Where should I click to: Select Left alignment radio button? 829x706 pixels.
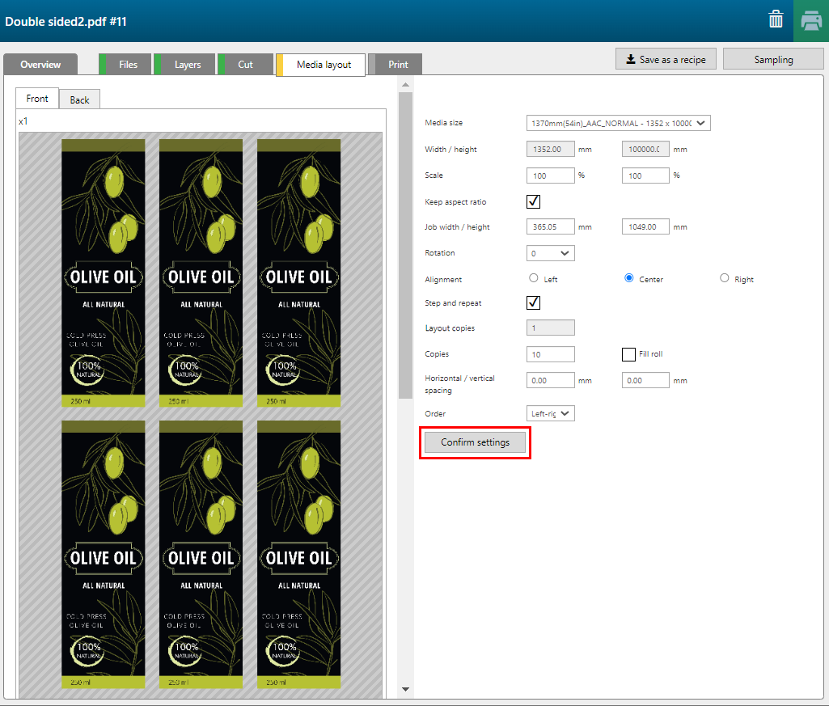533,278
